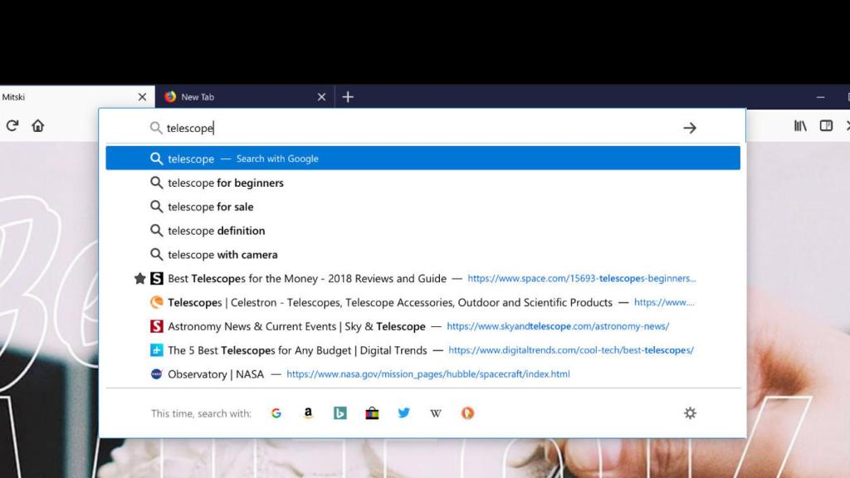This screenshot has width=850, height=478.
Task: Open a new tab with the plus button
Action: click(x=348, y=96)
